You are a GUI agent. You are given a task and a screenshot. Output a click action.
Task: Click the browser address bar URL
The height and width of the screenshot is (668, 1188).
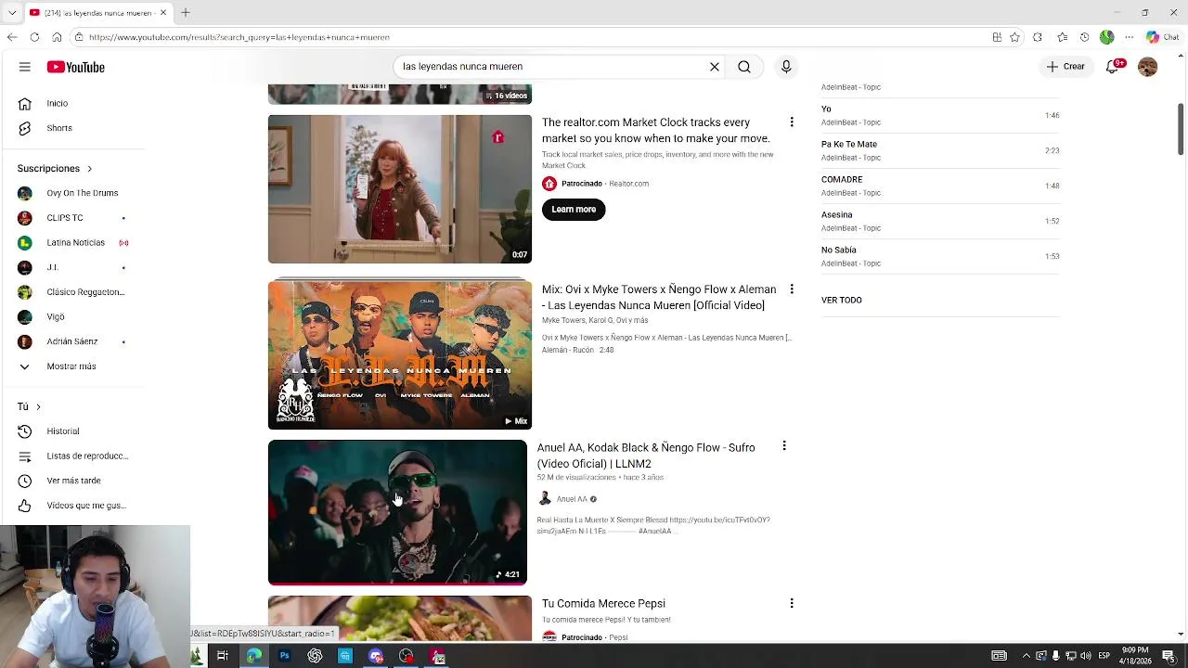tap(239, 37)
